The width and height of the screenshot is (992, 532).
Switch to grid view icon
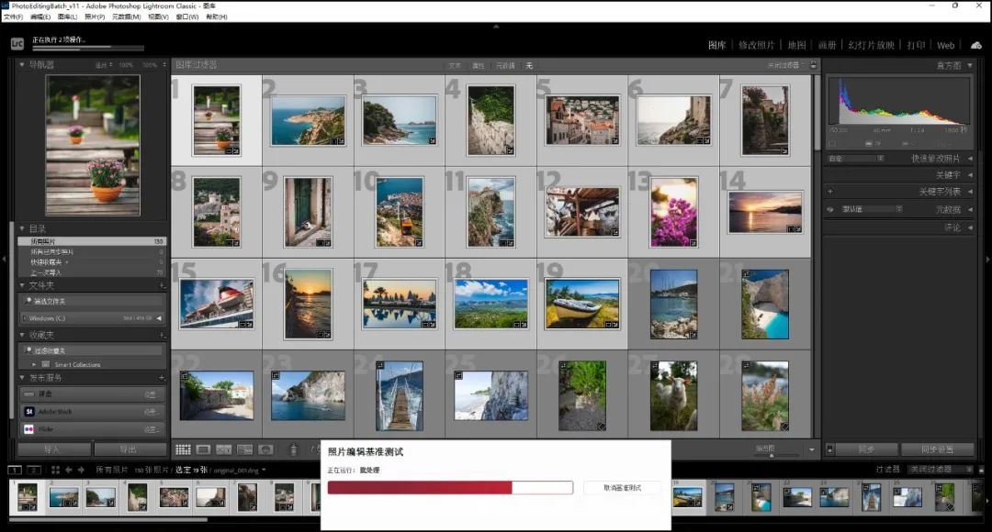pyautogui.click(x=183, y=449)
